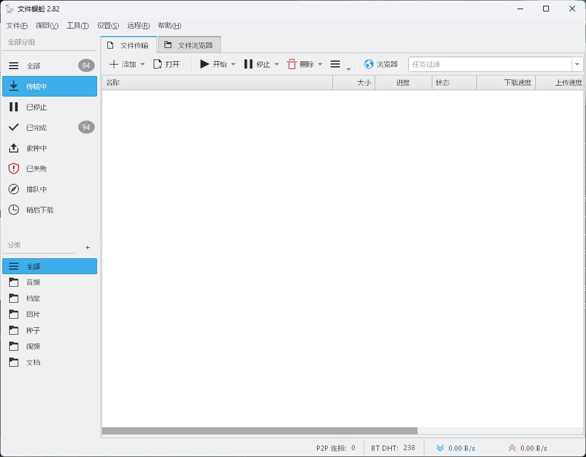Select 稍后下载 (Download later) clock item

point(39,210)
